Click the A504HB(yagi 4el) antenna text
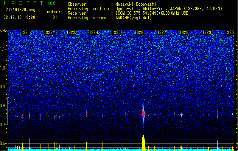The height and width of the screenshot is (151, 238). click(134, 18)
